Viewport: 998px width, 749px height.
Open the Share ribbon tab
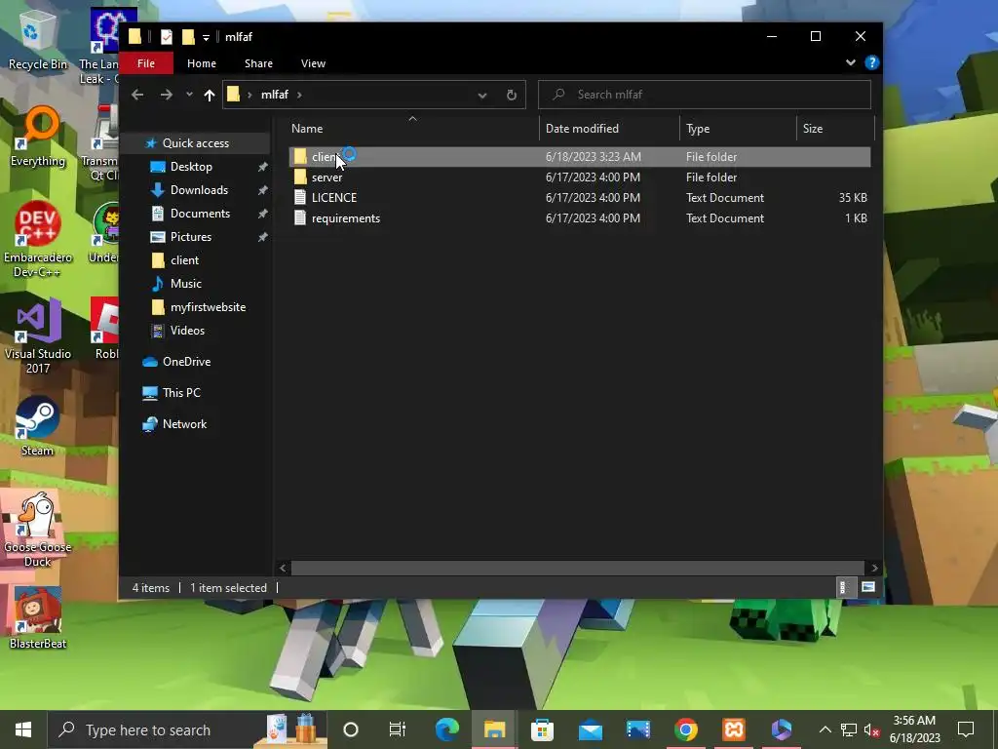tap(258, 63)
